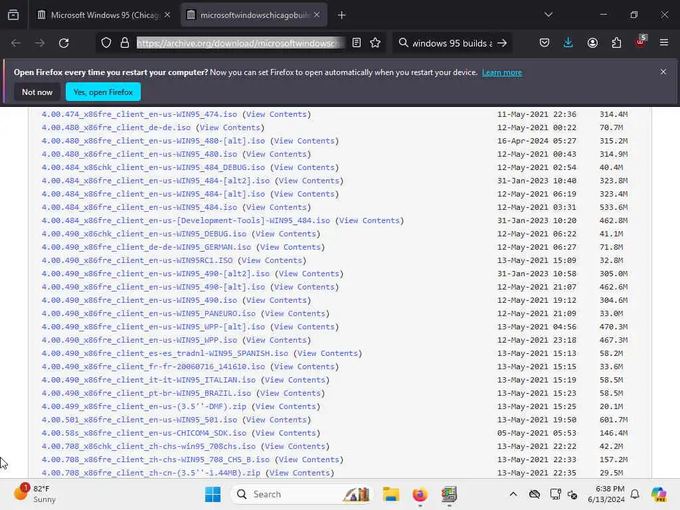Open 4.00.484 Development-Tools iso link

(186, 220)
